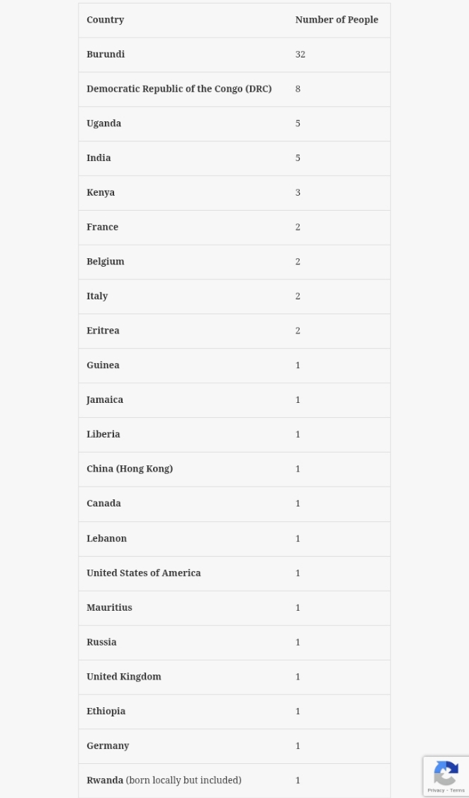
Task: Click the France row label
Action: pos(103,228)
